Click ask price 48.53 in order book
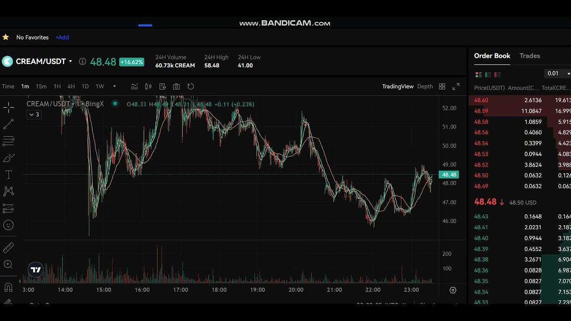 [481, 154]
